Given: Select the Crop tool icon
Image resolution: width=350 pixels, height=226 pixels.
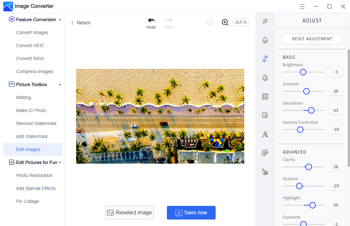Looking at the screenshot, I should tap(265, 21).
